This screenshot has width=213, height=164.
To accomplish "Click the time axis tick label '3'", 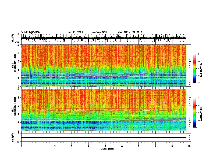I will click(72, 146).
